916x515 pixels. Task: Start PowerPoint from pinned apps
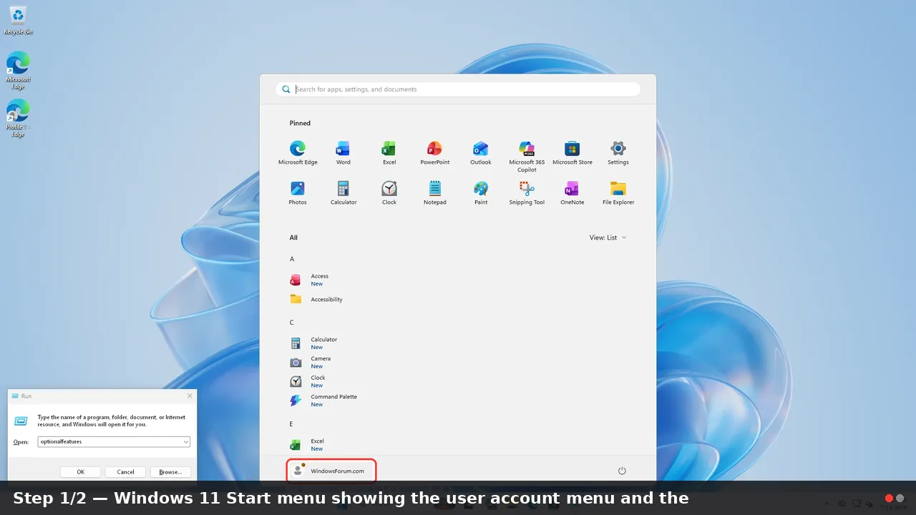(x=435, y=153)
